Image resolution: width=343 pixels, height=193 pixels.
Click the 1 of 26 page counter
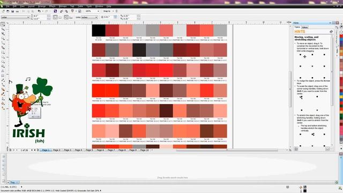[x=24, y=150]
